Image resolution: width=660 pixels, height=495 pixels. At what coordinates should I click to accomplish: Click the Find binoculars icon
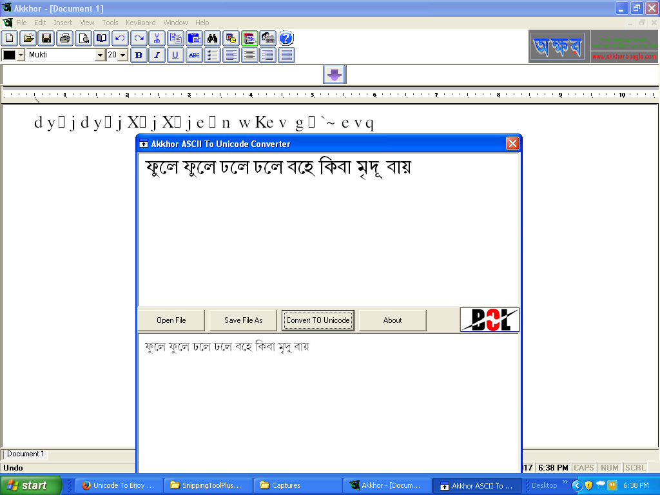[213, 38]
